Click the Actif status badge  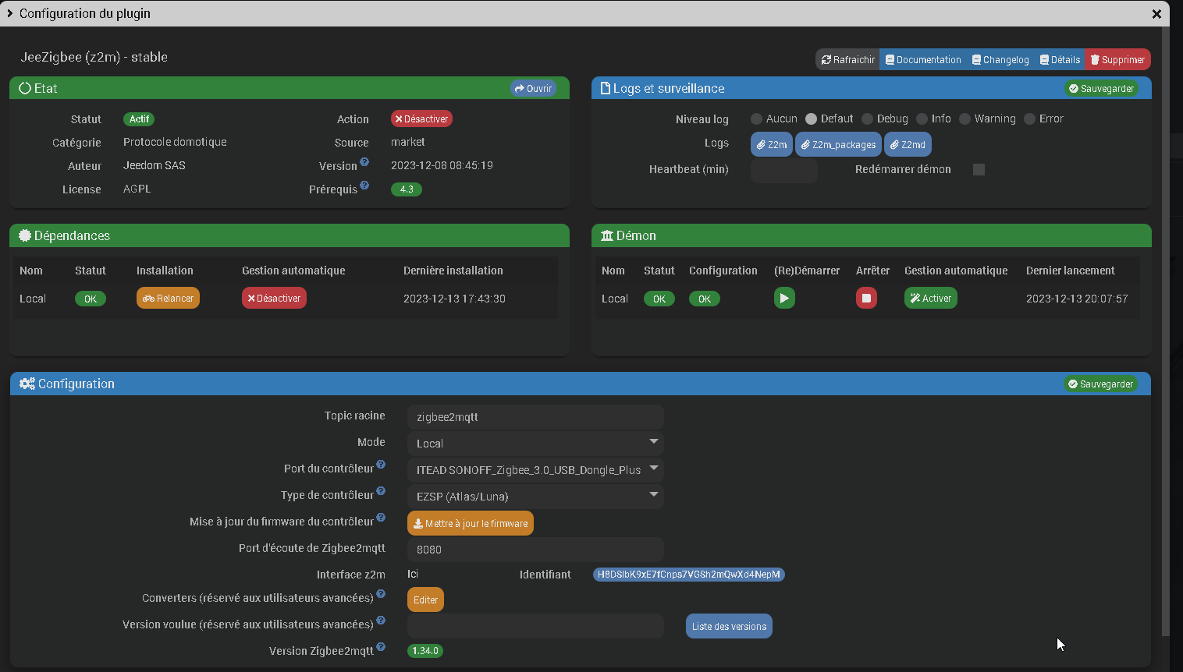(139, 119)
